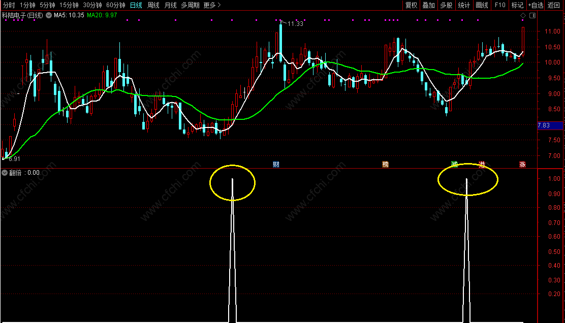Viewport: 565px width, 323px height.
Task: Open the 复权 adjustment option
Action: (x=411, y=5)
